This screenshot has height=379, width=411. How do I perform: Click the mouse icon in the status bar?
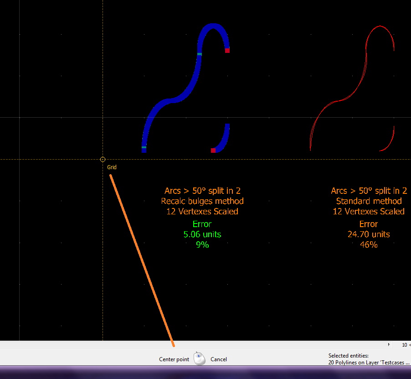coord(200,359)
